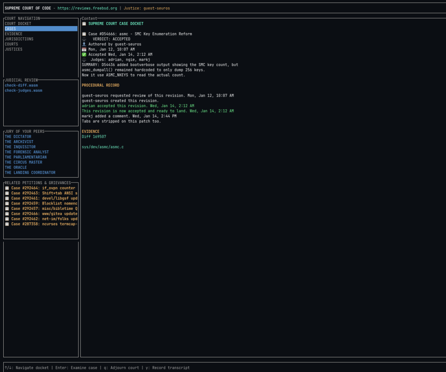Image resolution: width=446 pixels, height=372 pixels.
Task: Click the clipboard icon beside Case #292464
Action: tap(7, 188)
